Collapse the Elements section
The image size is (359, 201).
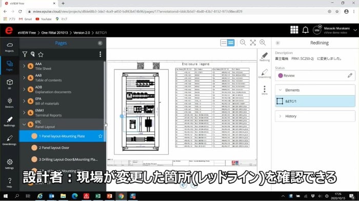(280, 90)
